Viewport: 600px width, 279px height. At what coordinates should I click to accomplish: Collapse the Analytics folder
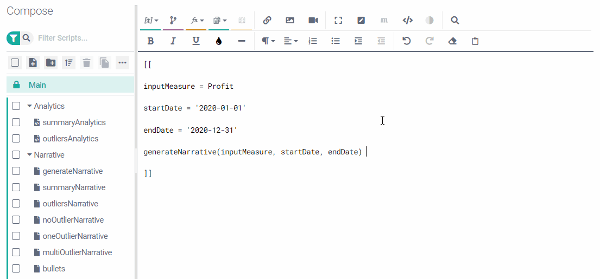tap(29, 106)
